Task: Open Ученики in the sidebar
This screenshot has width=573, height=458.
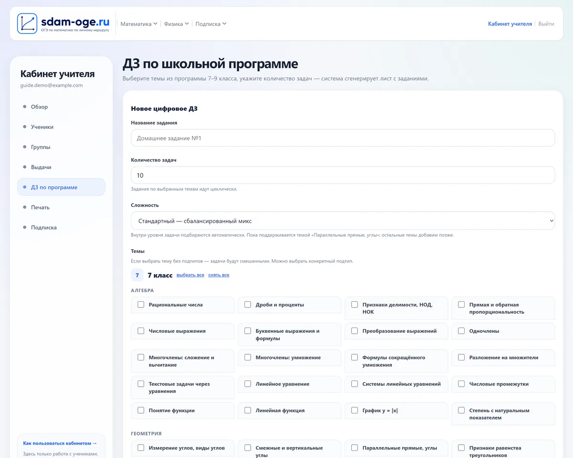Action: [x=61, y=127]
